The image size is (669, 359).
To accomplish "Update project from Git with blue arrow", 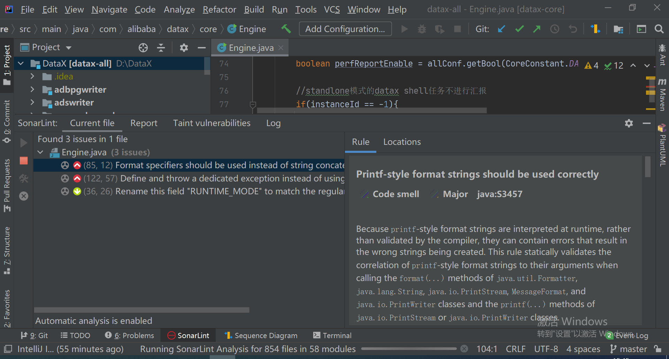I will point(501,29).
